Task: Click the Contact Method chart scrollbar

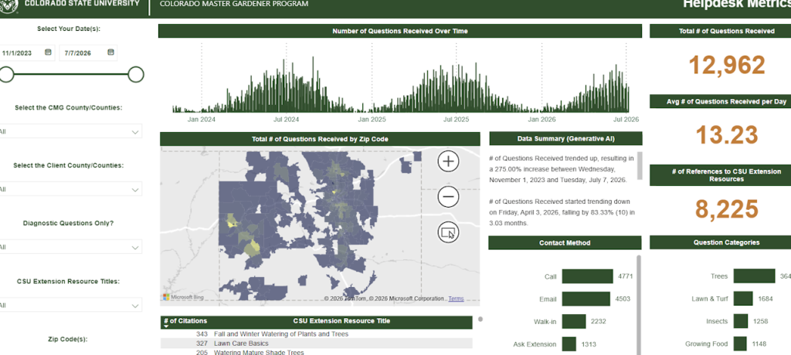Action: [639, 305]
